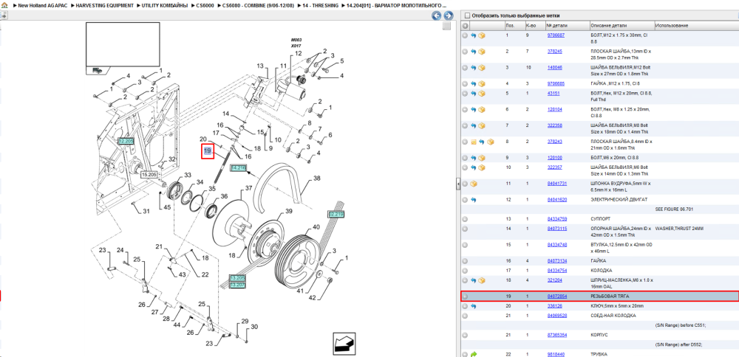This screenshot has width=739, height=357.
Task: Click blue arrow icon for part 378245
Action: point(474,52)
